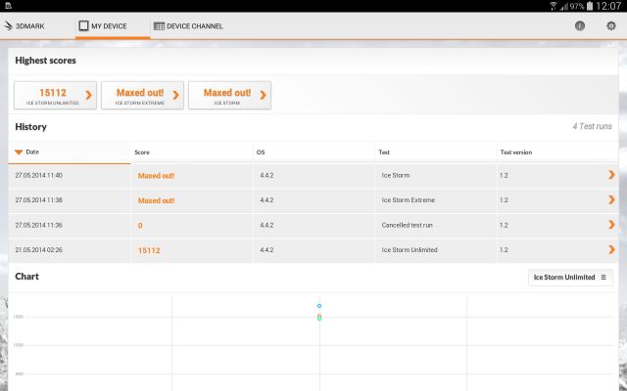Open the Device Channel tab

188,26
